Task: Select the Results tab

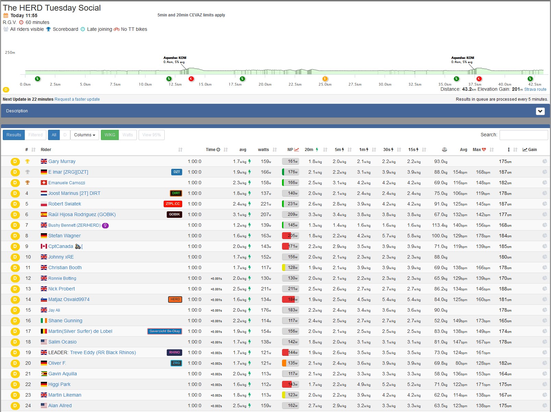Action: pos(14,135)
